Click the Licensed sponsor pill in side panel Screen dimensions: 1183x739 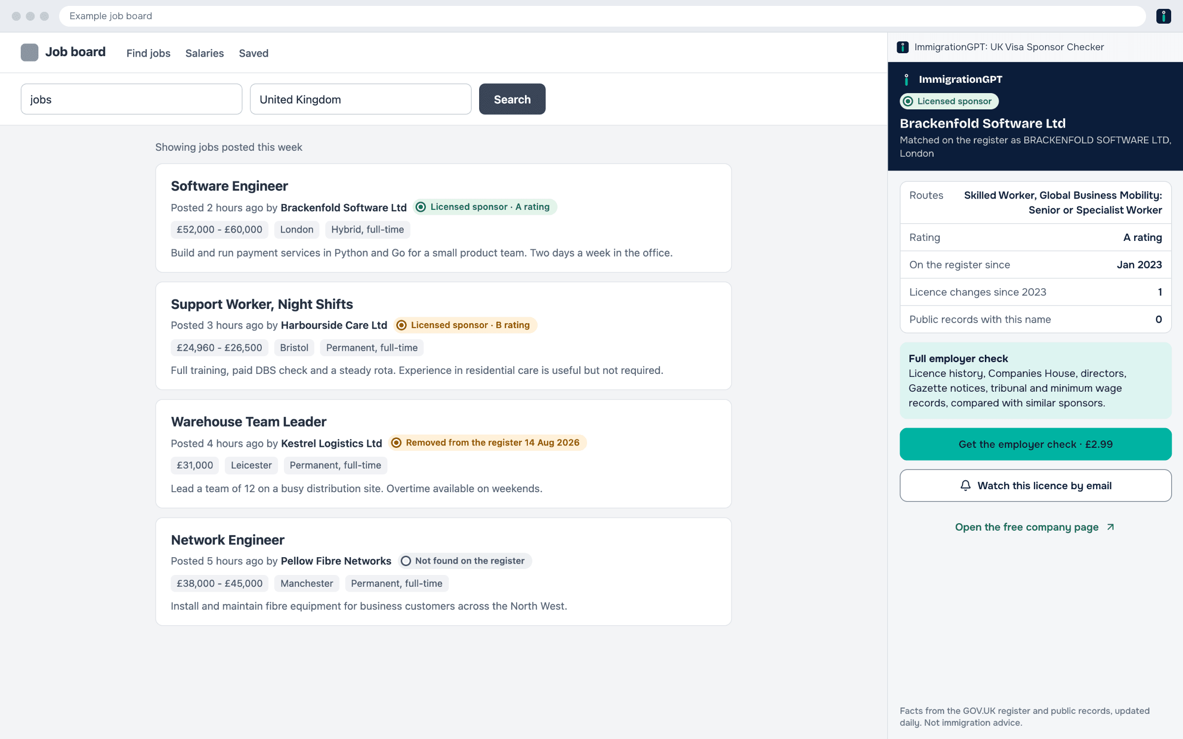(x=949, y=101)
